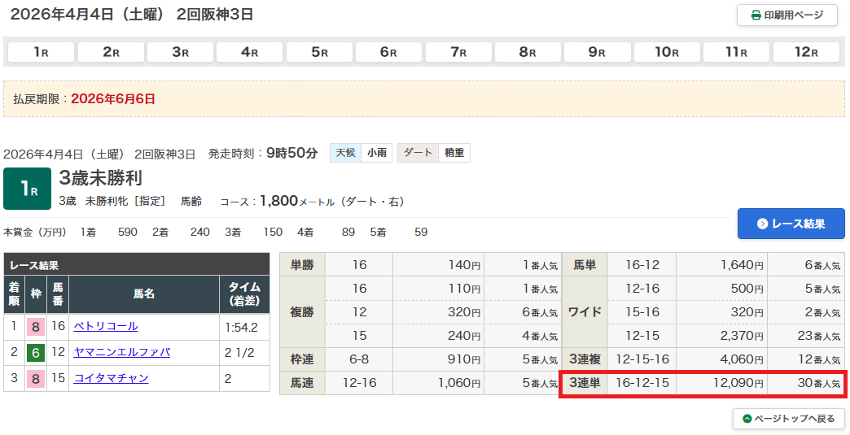The width and height of the screenshot is (850, 435).
Task: Select the 1R race tab
Action: click(x=42, y=52)
